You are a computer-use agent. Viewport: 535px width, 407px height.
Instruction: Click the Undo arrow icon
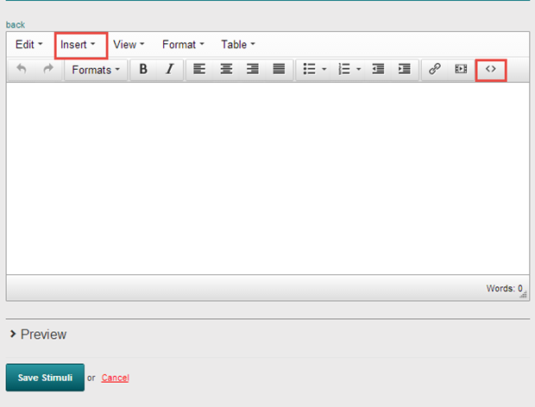point(22,70)
